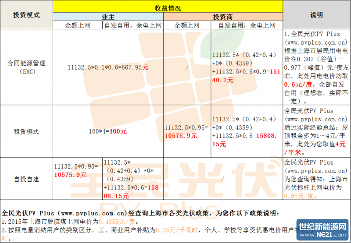Click the 租赁模式 row label
This screenshot has width=351, height=243.
26,131
